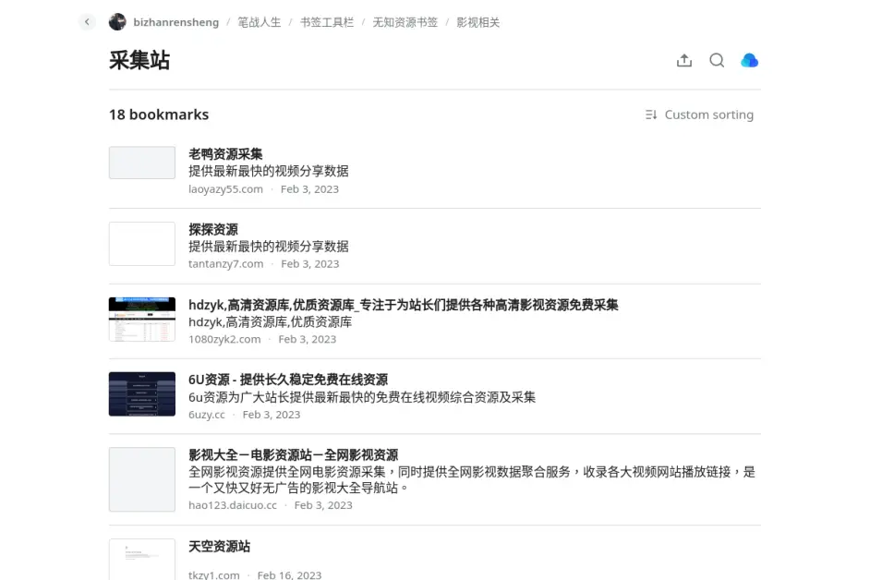Go to 影视相关 breadcrumb folder
Viewport: 870px width, 580px height.
[x=477, y=22]
